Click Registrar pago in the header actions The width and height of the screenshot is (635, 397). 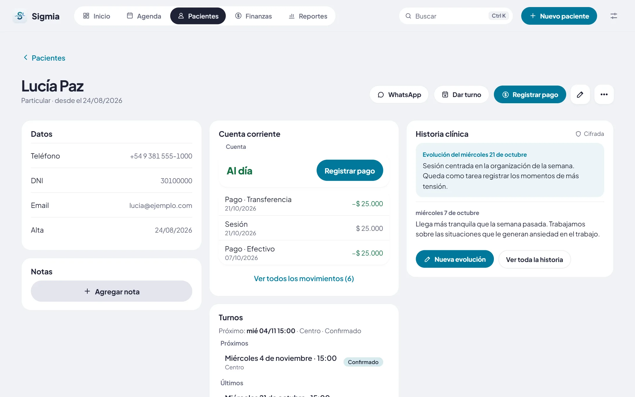tap(530, 94)
